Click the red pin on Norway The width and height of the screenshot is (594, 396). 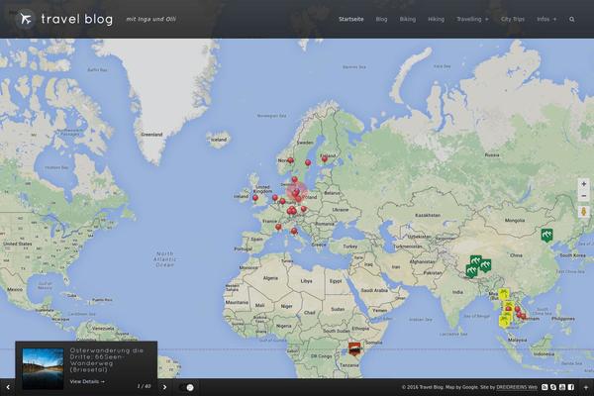tap(290, 161)
